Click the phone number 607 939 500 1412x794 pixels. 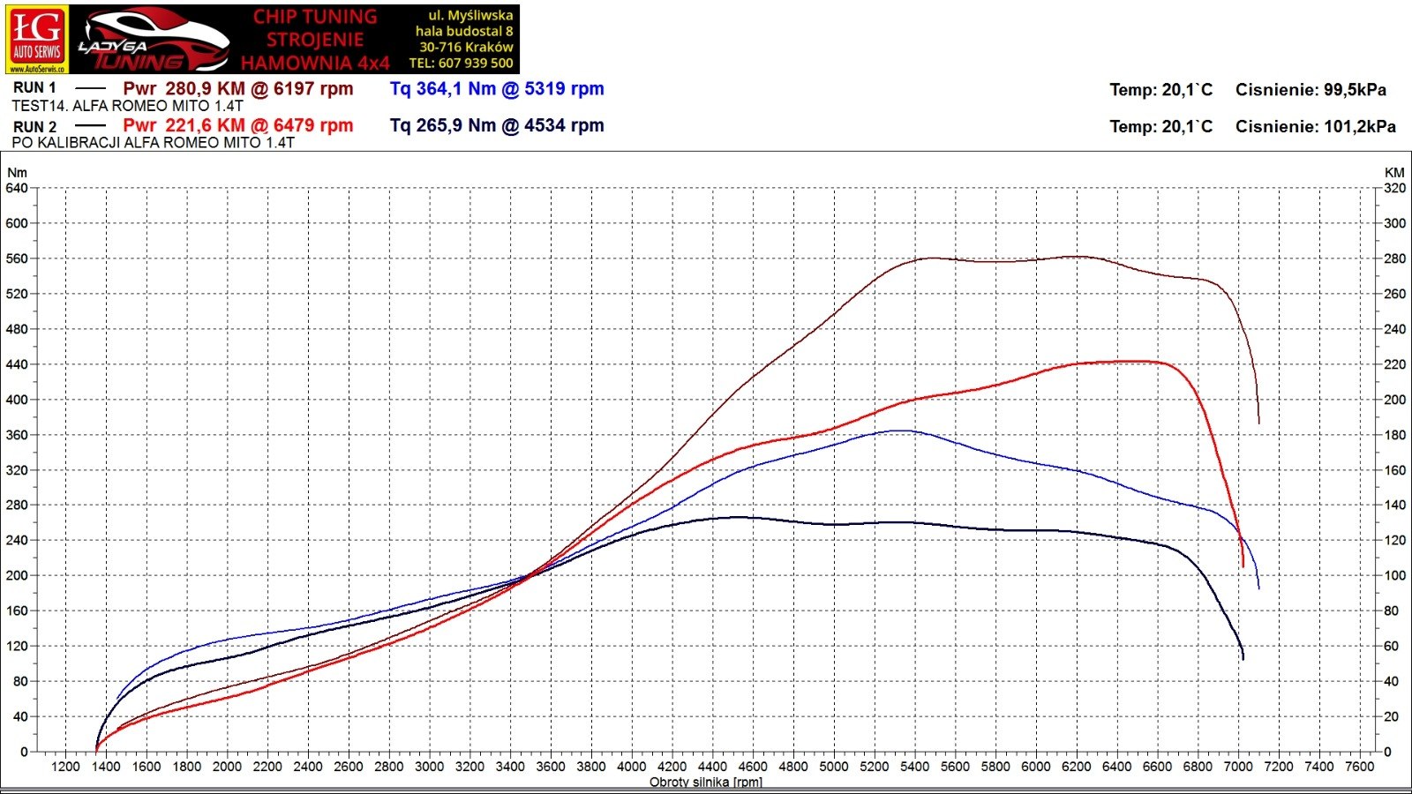[x=475, y=64]
